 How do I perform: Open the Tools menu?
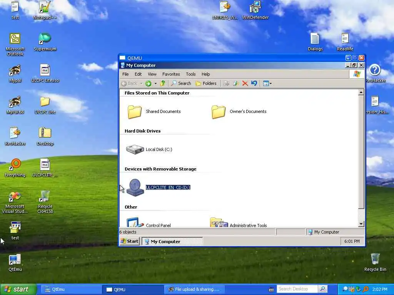click(x=191, y=74)
